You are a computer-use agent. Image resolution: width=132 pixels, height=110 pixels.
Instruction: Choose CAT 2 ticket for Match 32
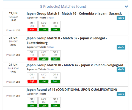click(44, 56)
